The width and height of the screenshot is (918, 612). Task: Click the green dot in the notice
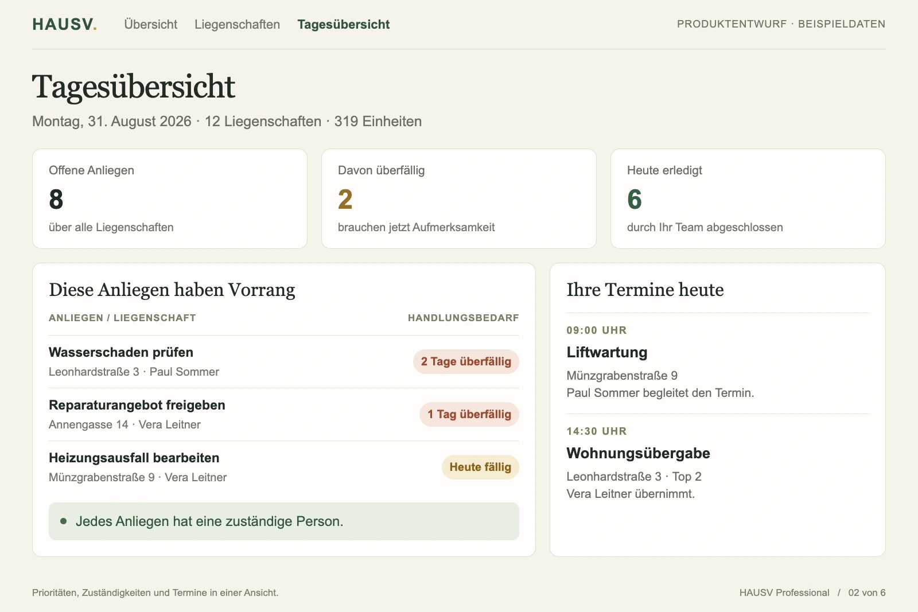click(64, 521)
